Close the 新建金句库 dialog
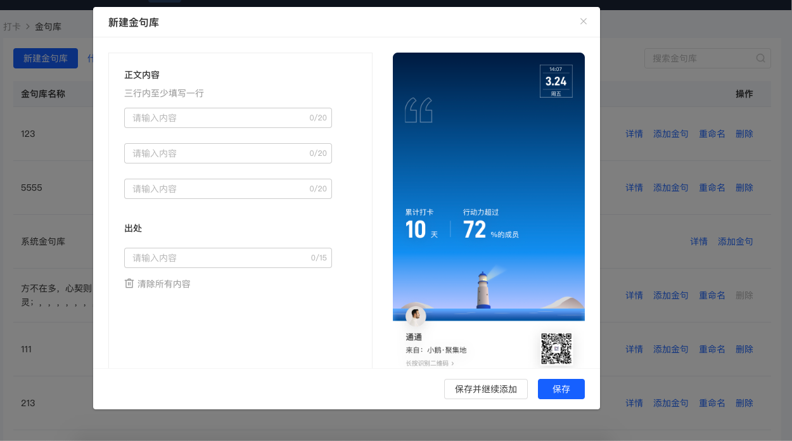Viewport: 792px width, 441px height. point(584,22)
